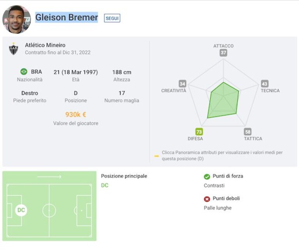The width and height of the screenshot is (299, 250).
Task: Select the Brazil flag icon
Action: coord(24,72)
